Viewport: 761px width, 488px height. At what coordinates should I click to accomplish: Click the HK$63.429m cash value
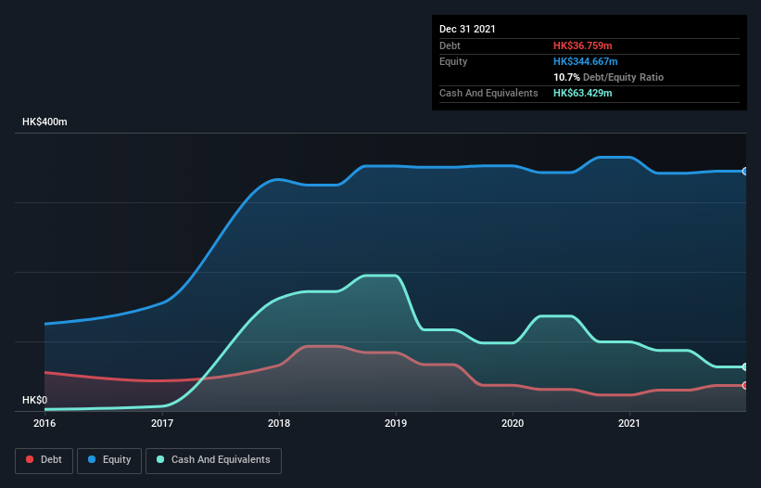click(582, 93)
